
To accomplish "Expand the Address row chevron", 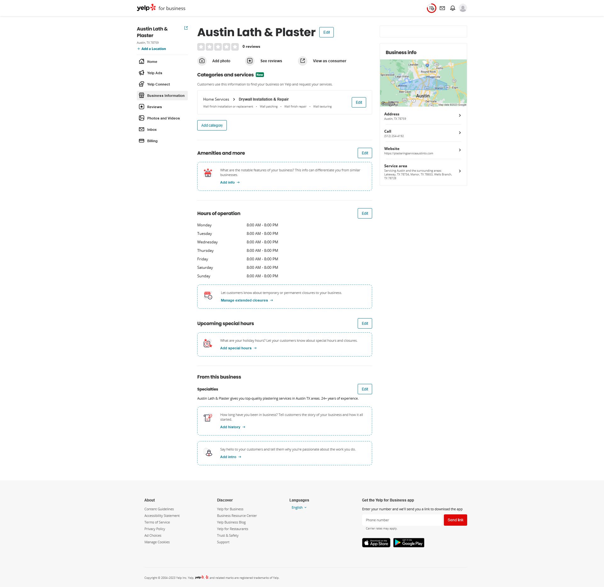I will tap(460, 116).
